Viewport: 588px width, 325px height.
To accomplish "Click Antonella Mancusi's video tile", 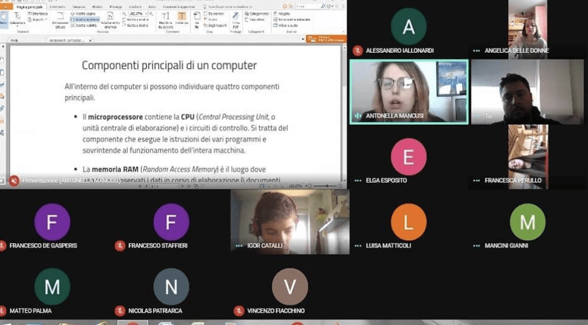I will [x=409, y=92].
